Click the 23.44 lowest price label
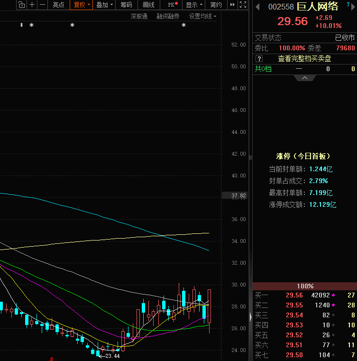 [x=112, y=356]
